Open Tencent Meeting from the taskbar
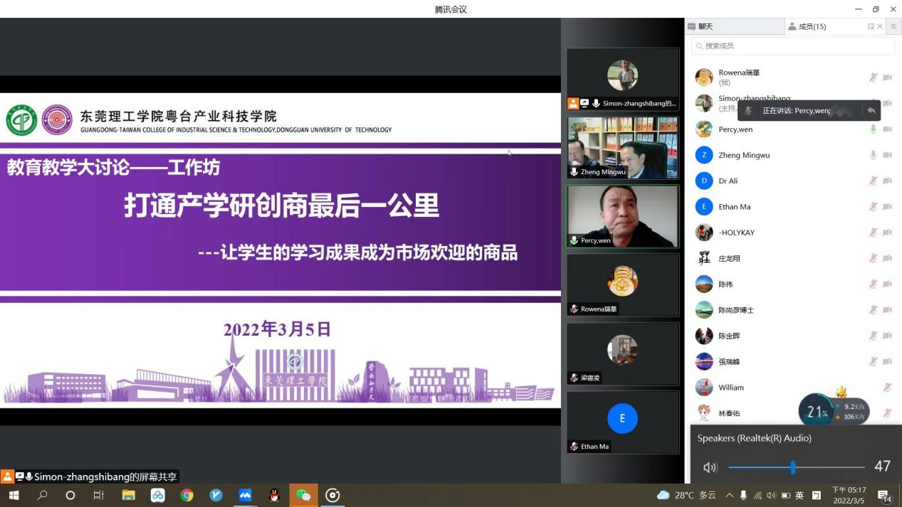 pos(245,496)
